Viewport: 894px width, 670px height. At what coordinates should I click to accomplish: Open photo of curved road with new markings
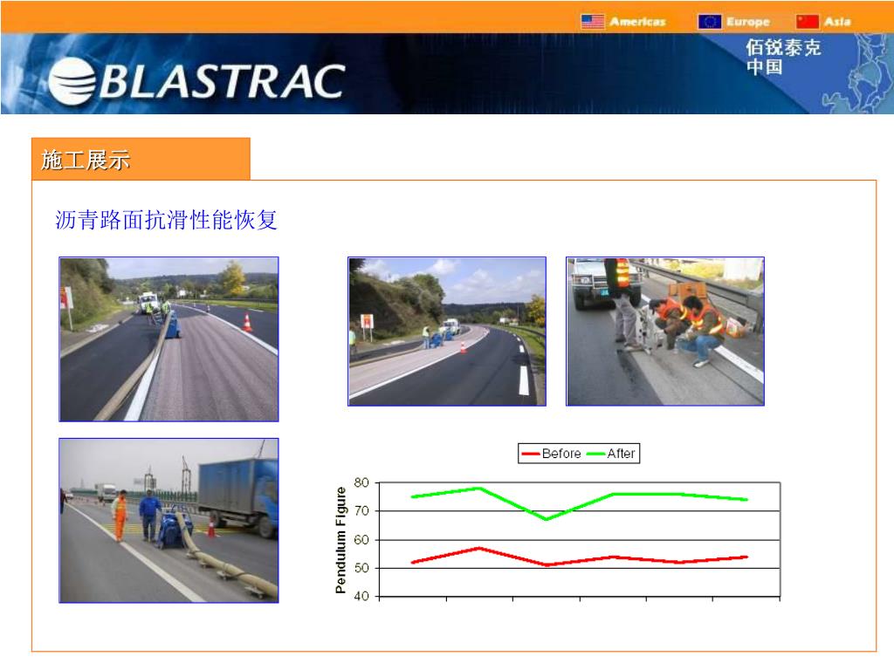(447, 331)
